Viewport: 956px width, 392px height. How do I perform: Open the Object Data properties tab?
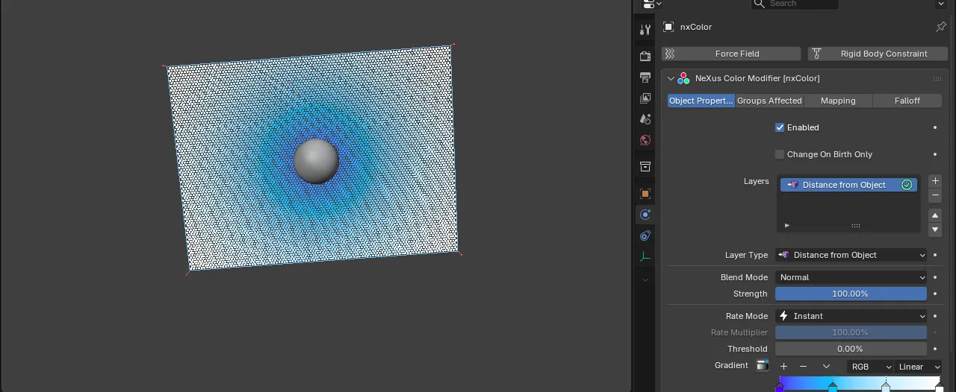[x=645, y=257]
